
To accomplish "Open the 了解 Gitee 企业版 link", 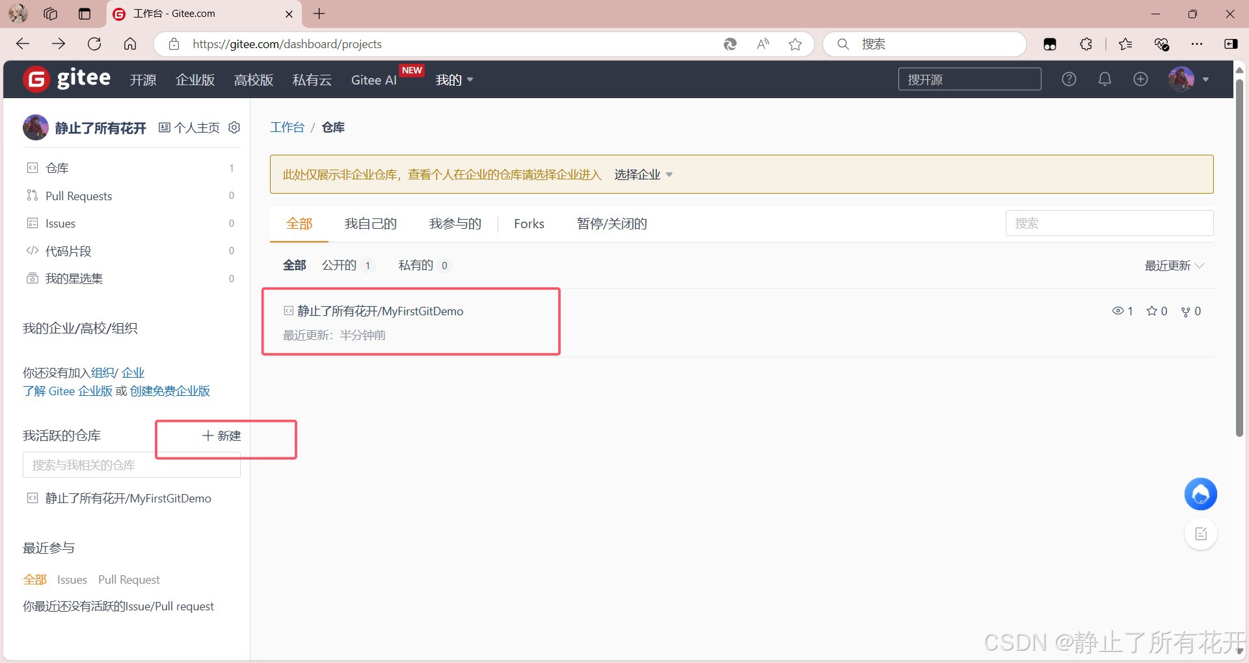I will (x=68, y=391).
